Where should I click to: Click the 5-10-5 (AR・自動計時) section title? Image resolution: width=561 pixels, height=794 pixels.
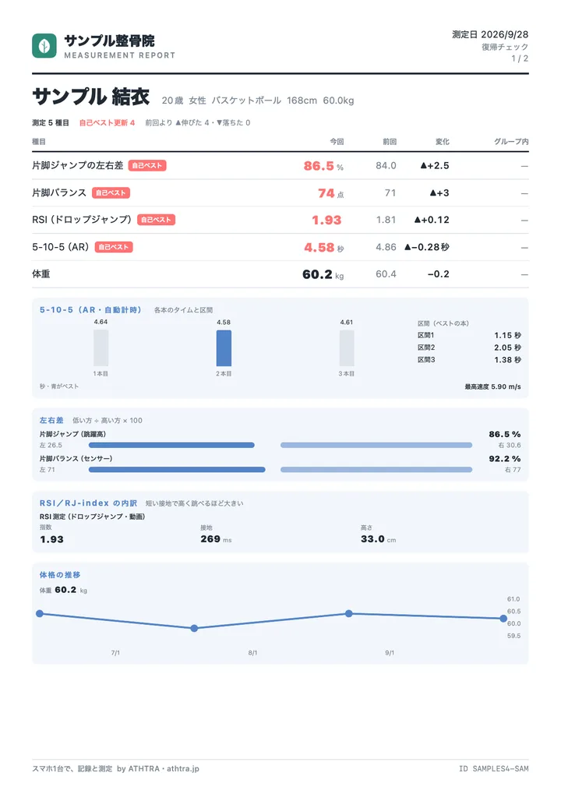(90, 310)
